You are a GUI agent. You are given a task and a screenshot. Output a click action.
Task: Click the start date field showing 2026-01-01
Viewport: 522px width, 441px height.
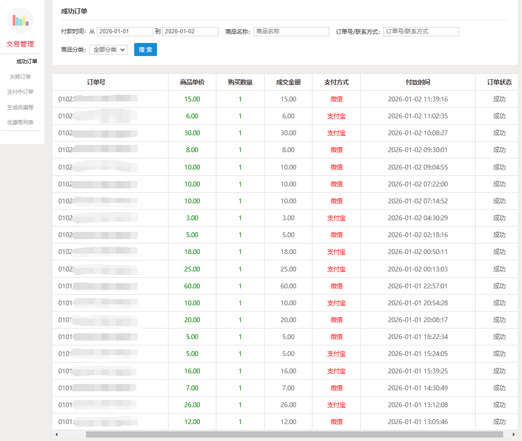[123, 31]
